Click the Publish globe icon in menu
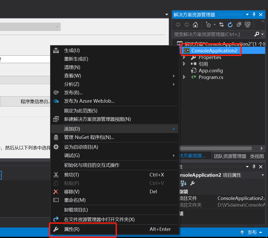This screenshot has width=268, height=238. pos(56,92)
